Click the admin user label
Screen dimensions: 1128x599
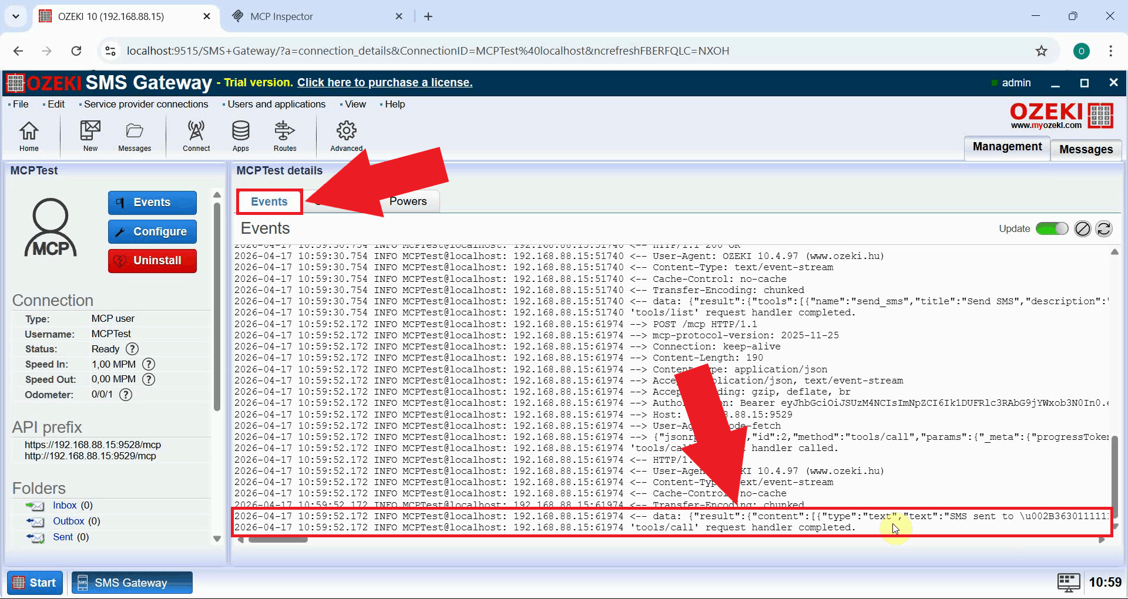tap(1016, 83)
